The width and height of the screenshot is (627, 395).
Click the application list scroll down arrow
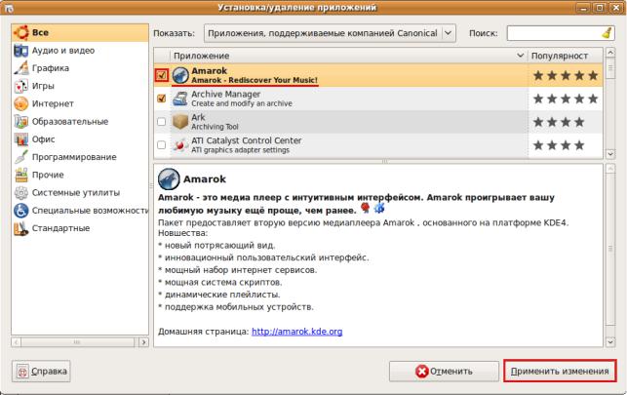tap(610, 154)
